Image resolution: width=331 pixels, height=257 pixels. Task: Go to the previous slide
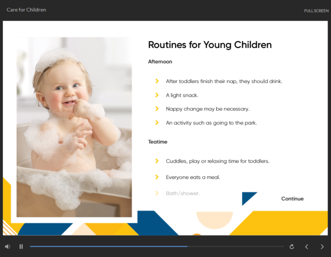(x=307, y=247)
